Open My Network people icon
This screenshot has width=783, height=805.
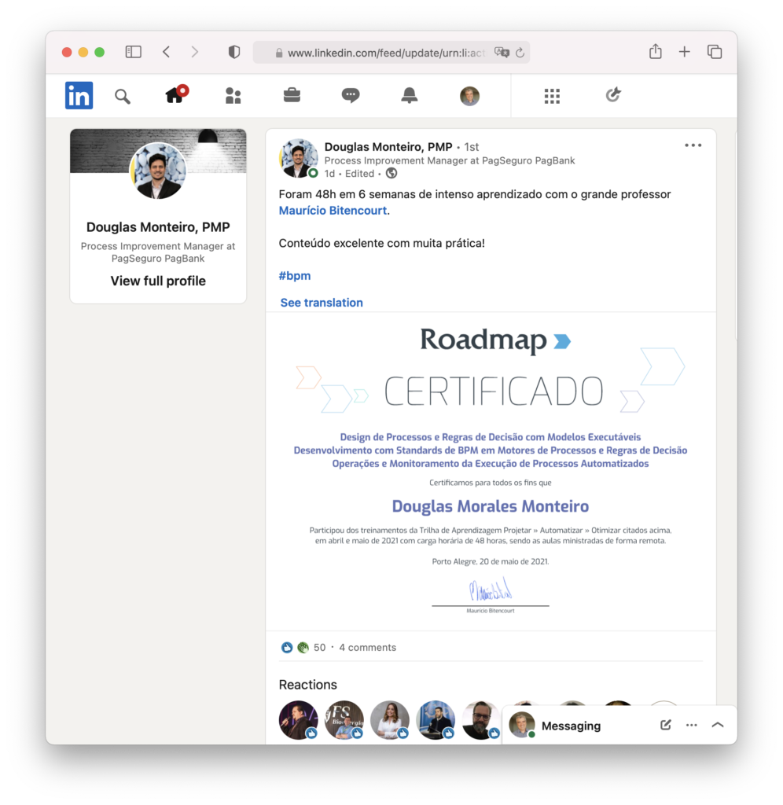[233, 95]
